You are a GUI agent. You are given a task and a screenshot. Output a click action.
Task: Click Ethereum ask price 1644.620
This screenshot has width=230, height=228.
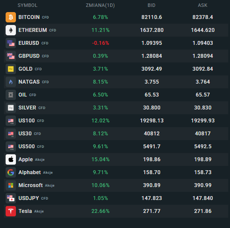coord(203,30)
